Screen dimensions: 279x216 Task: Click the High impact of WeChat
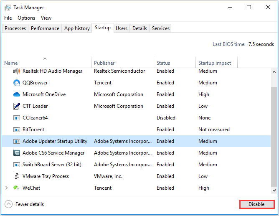(204, 188)
